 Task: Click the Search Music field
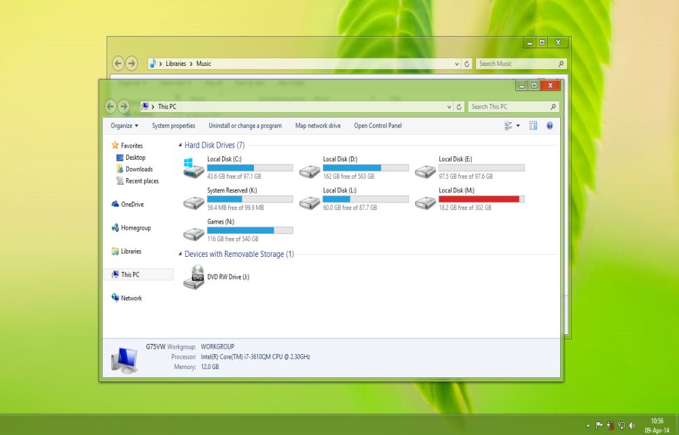[x=521, y=64]
